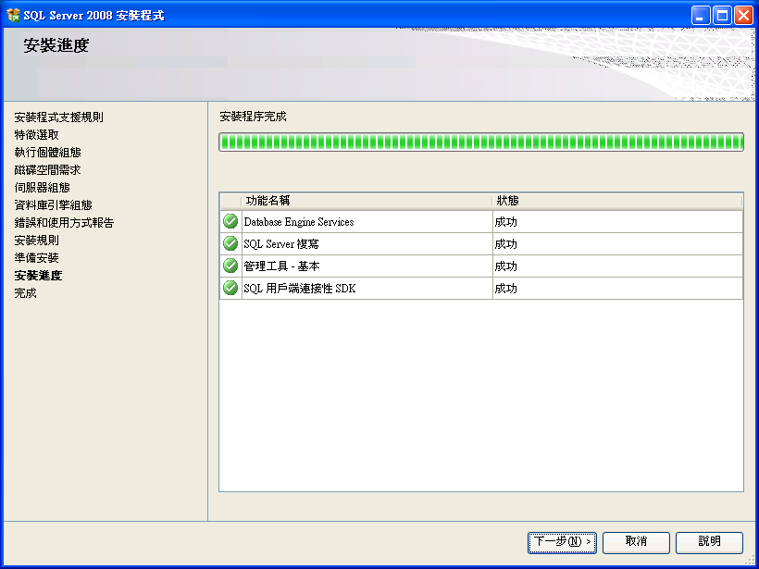The height and width of the screenshot is (569, 759).
Task: Select 伺服器組態 step in sidebar
Action: click(x=42, y=187)
